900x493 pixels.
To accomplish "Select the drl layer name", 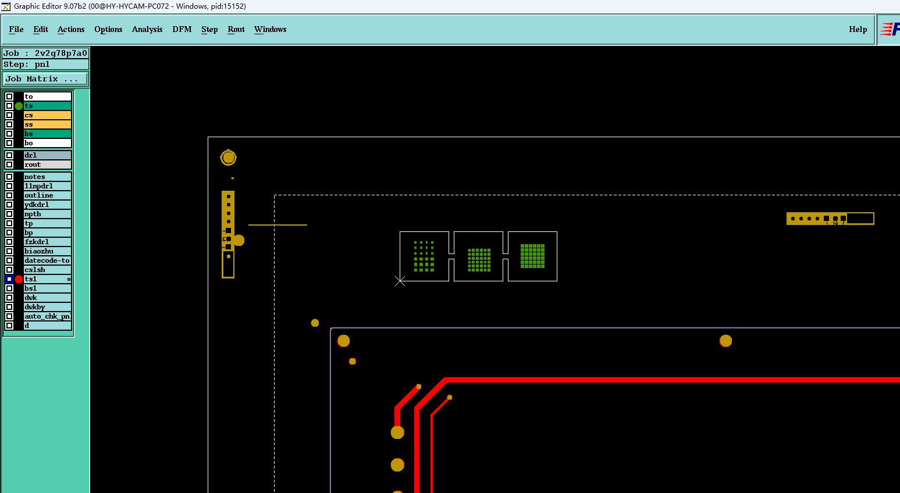I will coord(47,155).
